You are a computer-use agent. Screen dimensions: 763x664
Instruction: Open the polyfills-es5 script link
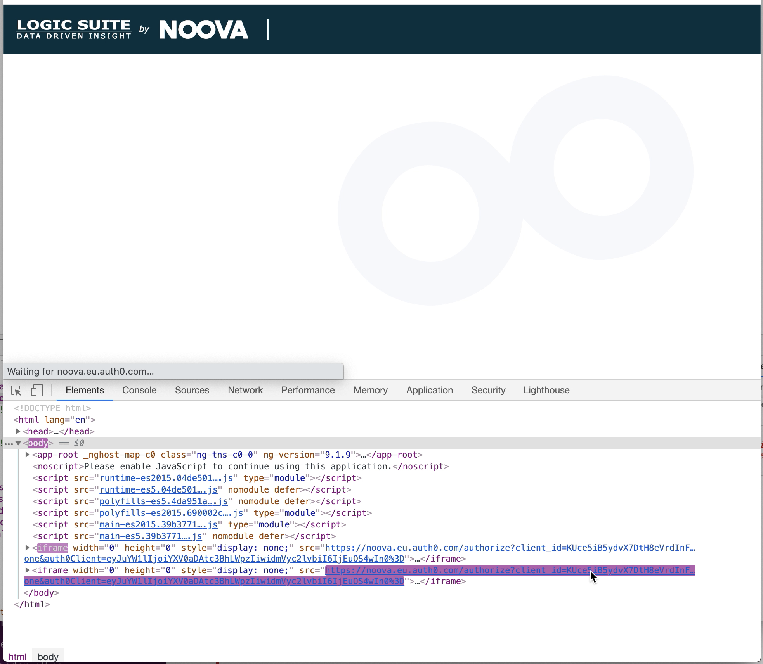pyautogui.click(x=163, y=501)
